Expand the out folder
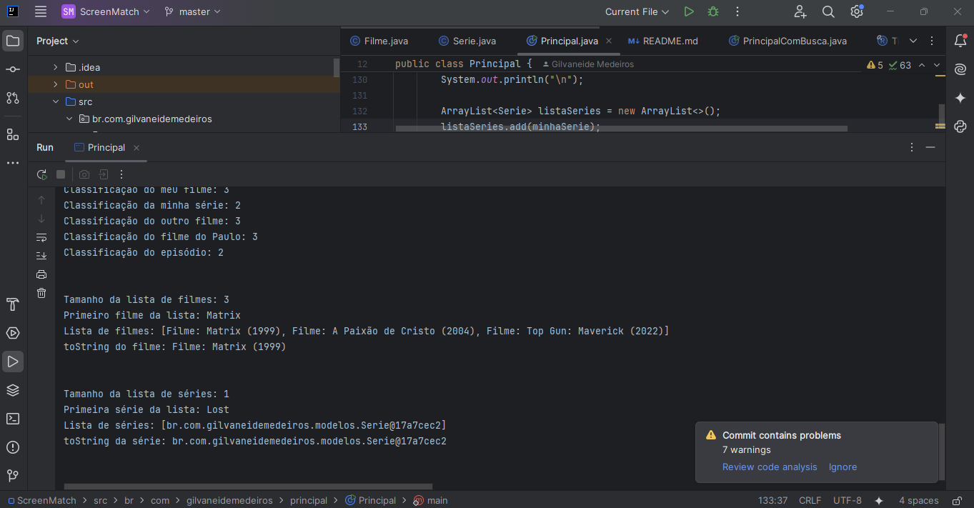Screen dimensions: 974x508 point(56,84)
